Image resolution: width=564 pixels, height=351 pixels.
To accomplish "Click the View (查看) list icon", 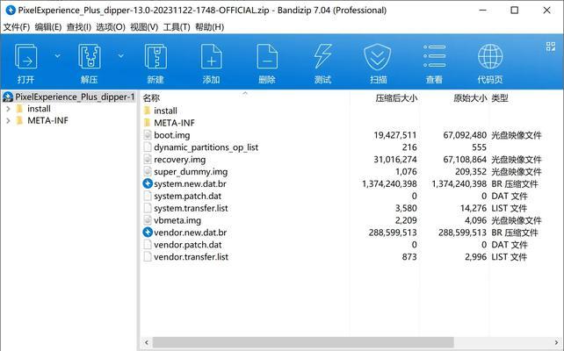I will pyautogui.click(x=434, y=56).
